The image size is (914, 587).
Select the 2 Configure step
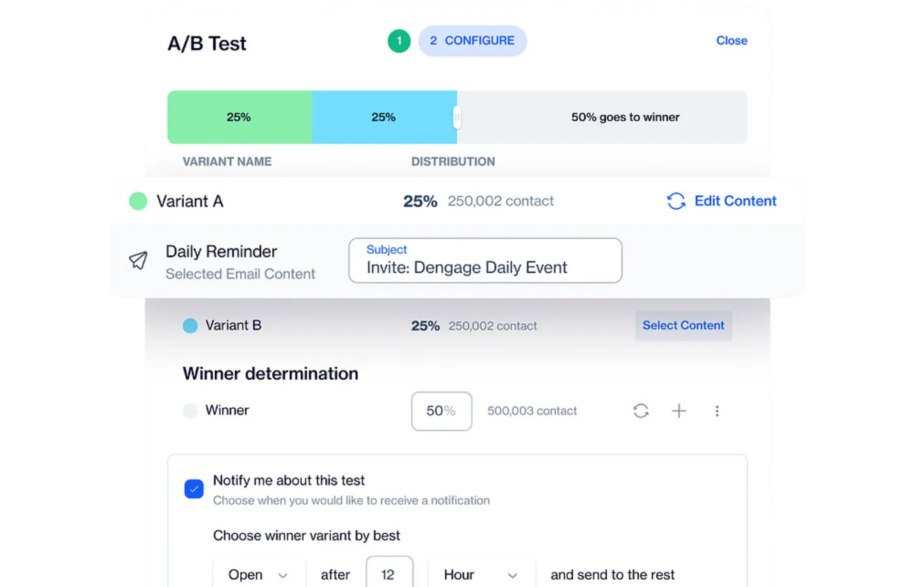(473, 40)
